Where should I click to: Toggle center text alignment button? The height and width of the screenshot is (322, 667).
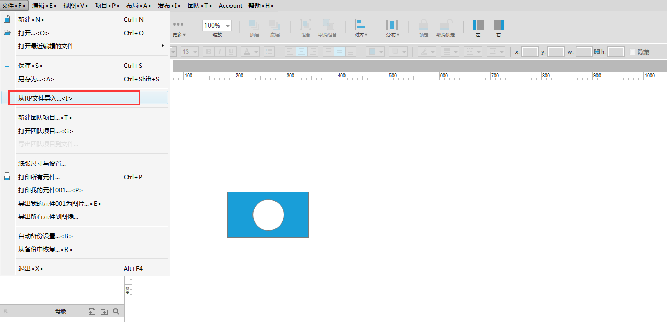pyautogui.click(x=302, y=52)
